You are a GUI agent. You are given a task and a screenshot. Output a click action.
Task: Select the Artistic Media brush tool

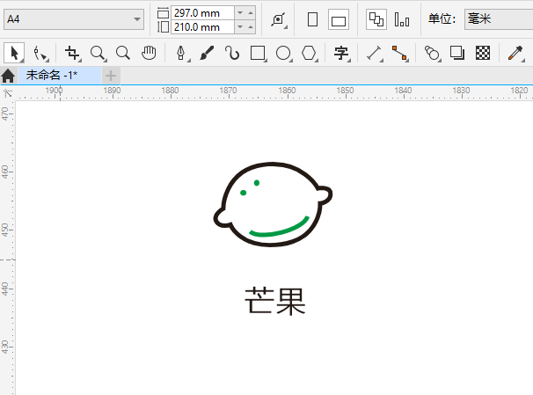(x=207, y=53)
